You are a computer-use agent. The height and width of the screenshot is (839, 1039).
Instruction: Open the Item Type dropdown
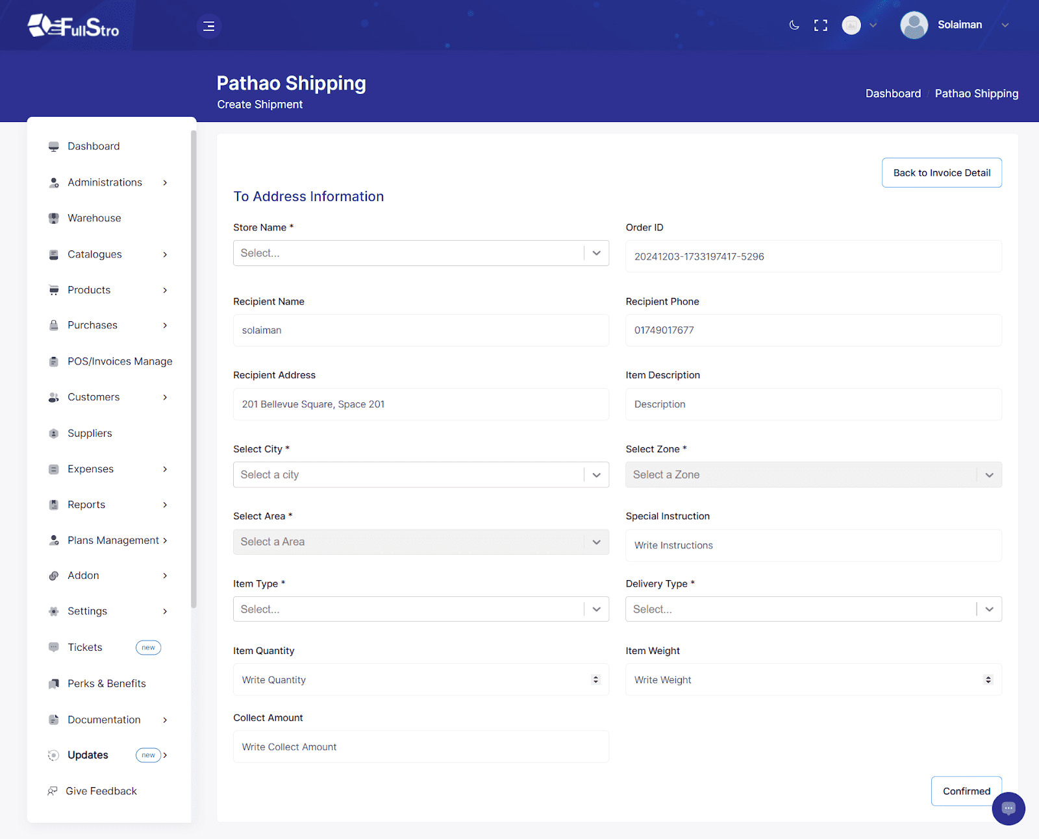421,609
